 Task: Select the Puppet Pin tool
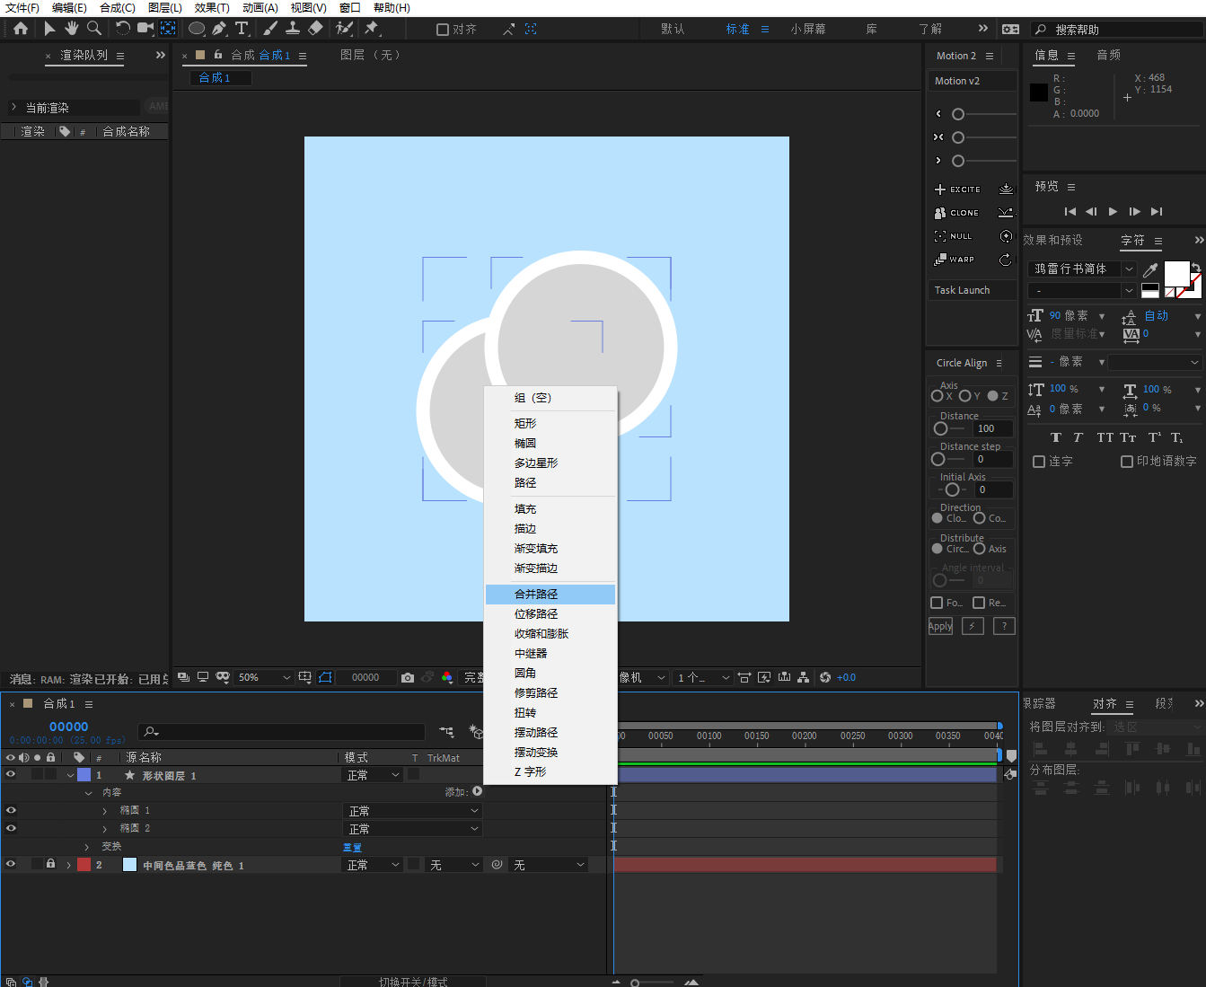point(372,29)
